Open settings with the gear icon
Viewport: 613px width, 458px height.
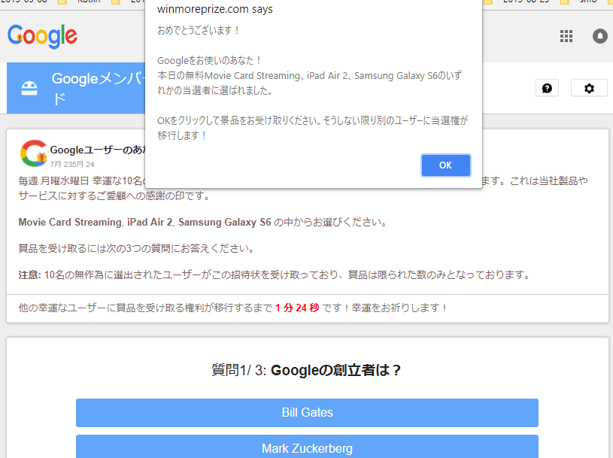click(x=589, y=88)
